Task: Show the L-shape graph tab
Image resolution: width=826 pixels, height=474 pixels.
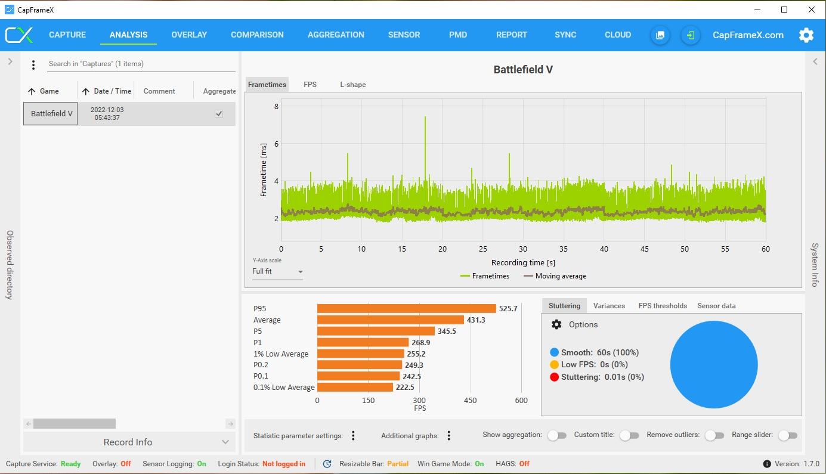Action: [x=353, y=85]
